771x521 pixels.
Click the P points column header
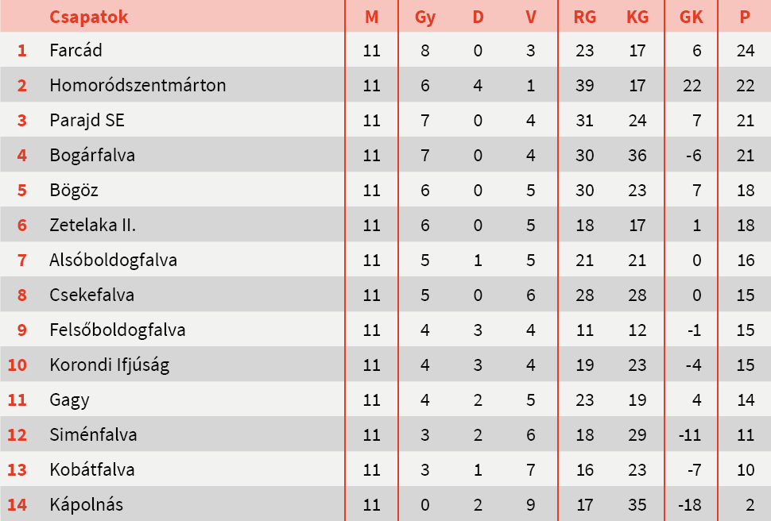745,17
